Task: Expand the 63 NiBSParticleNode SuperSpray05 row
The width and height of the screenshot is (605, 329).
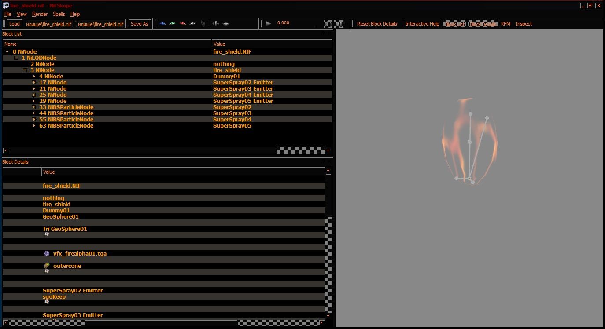Action: [34, 125]
